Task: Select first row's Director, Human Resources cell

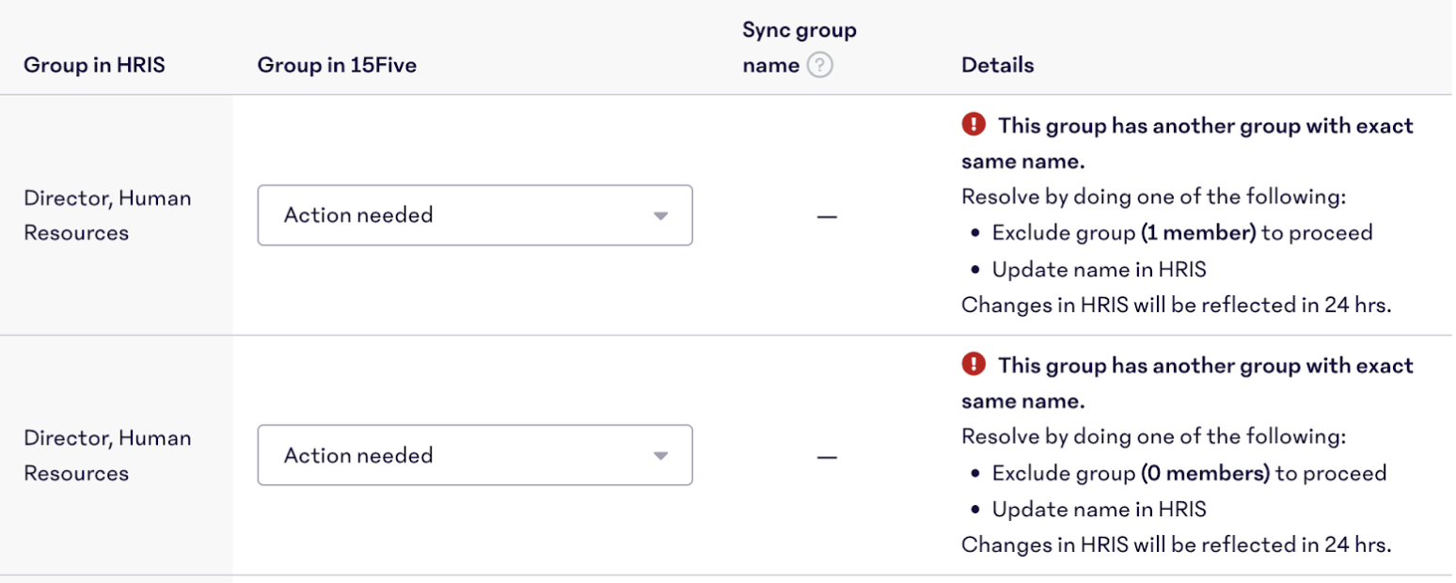Action: point(107,215)
